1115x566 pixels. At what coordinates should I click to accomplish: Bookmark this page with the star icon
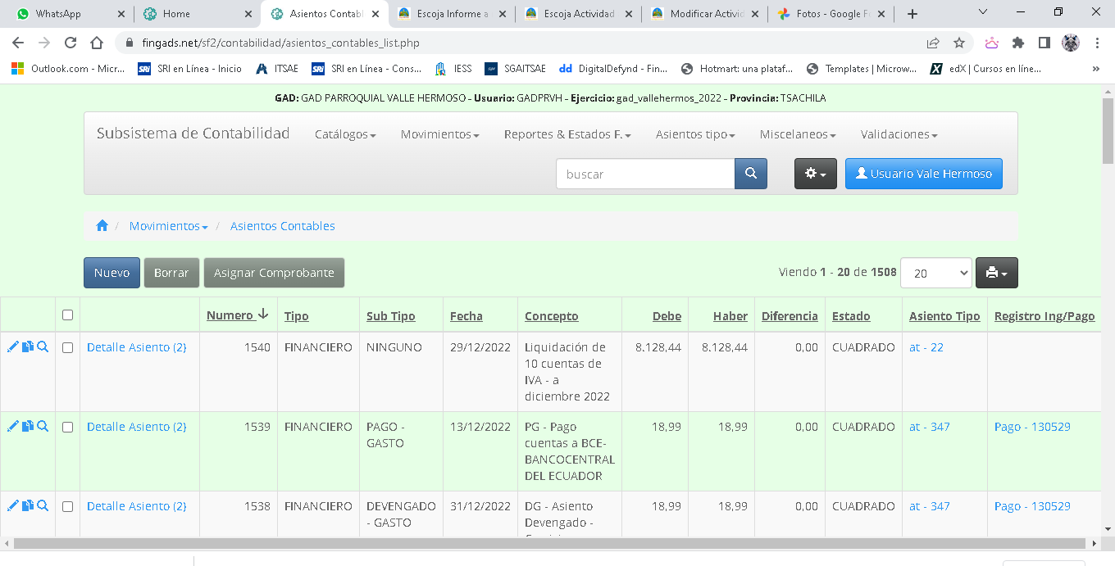(958, 43)
